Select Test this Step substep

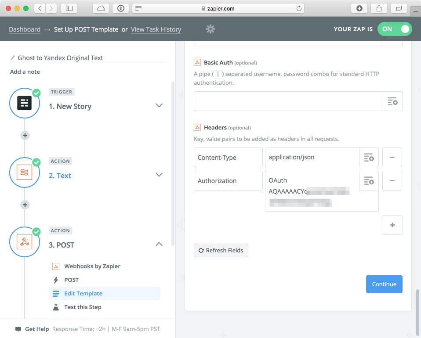coord(82,307)
